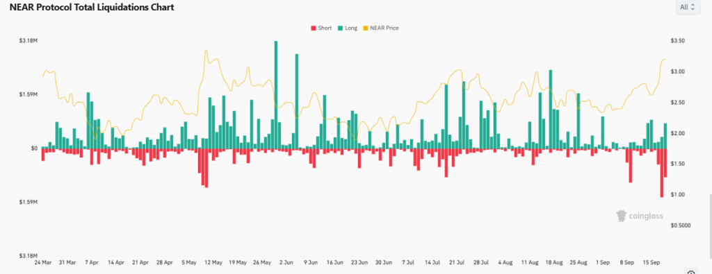Click the 30 Jun date label
The height and width of the screenshot is (274, 712).
(x=384, y=262)
